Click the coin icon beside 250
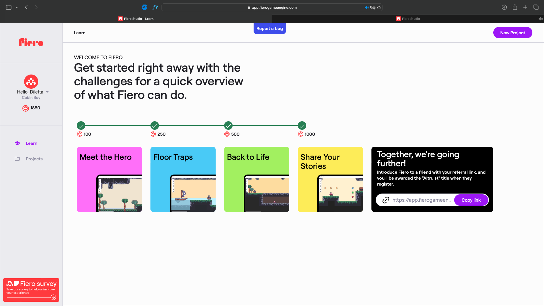544x306 pixels. (x=153, y=134)
